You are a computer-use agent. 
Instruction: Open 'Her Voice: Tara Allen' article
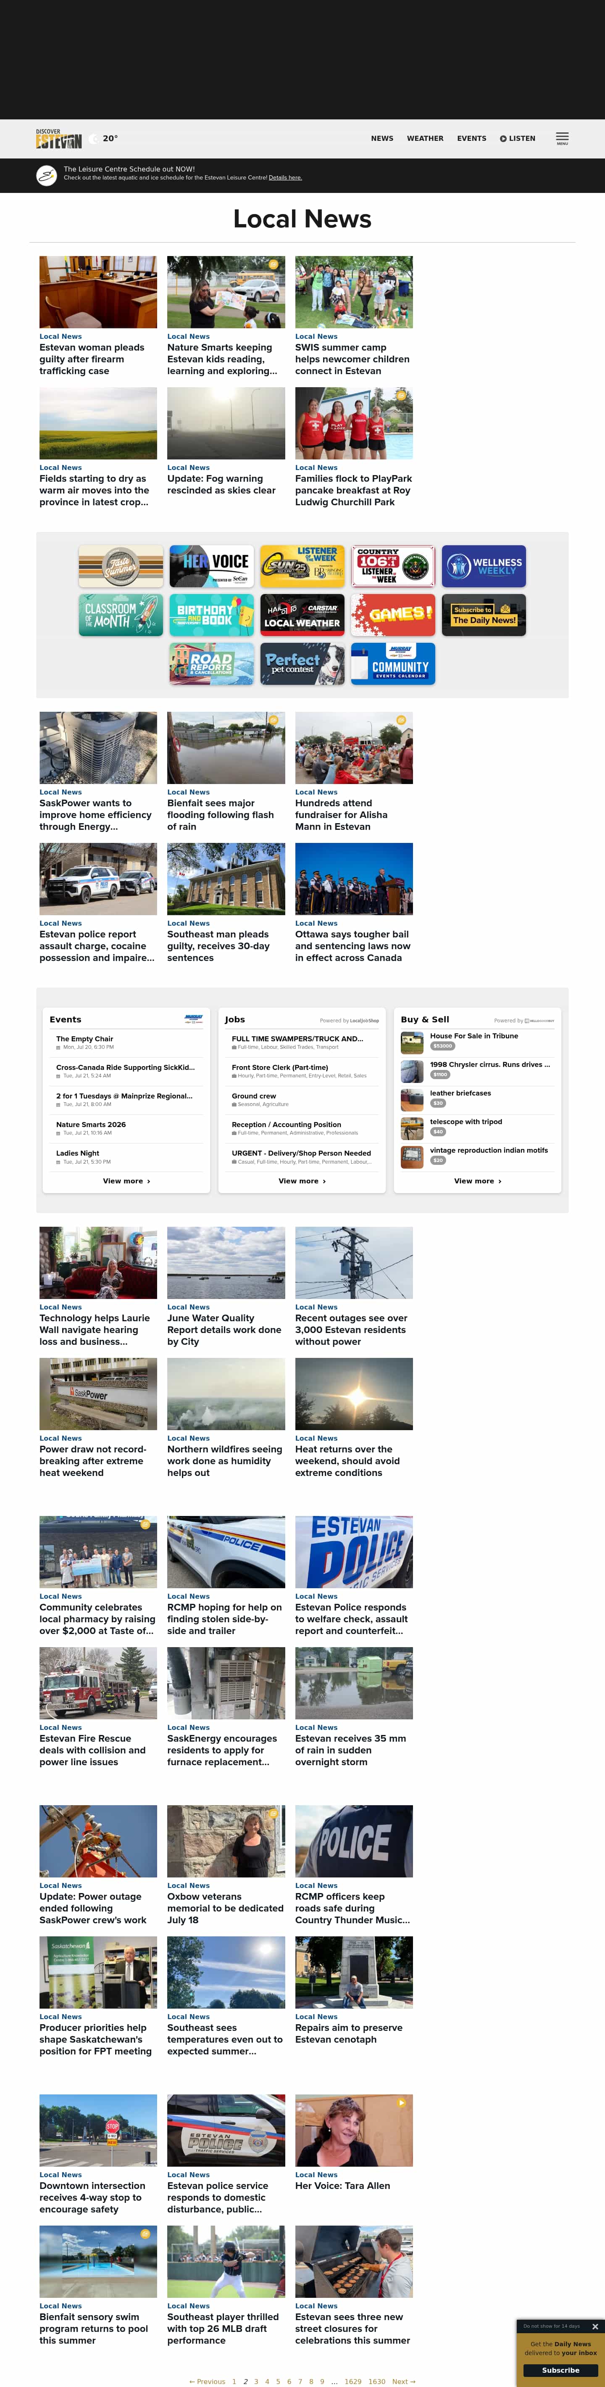(x=343, y=2186)
